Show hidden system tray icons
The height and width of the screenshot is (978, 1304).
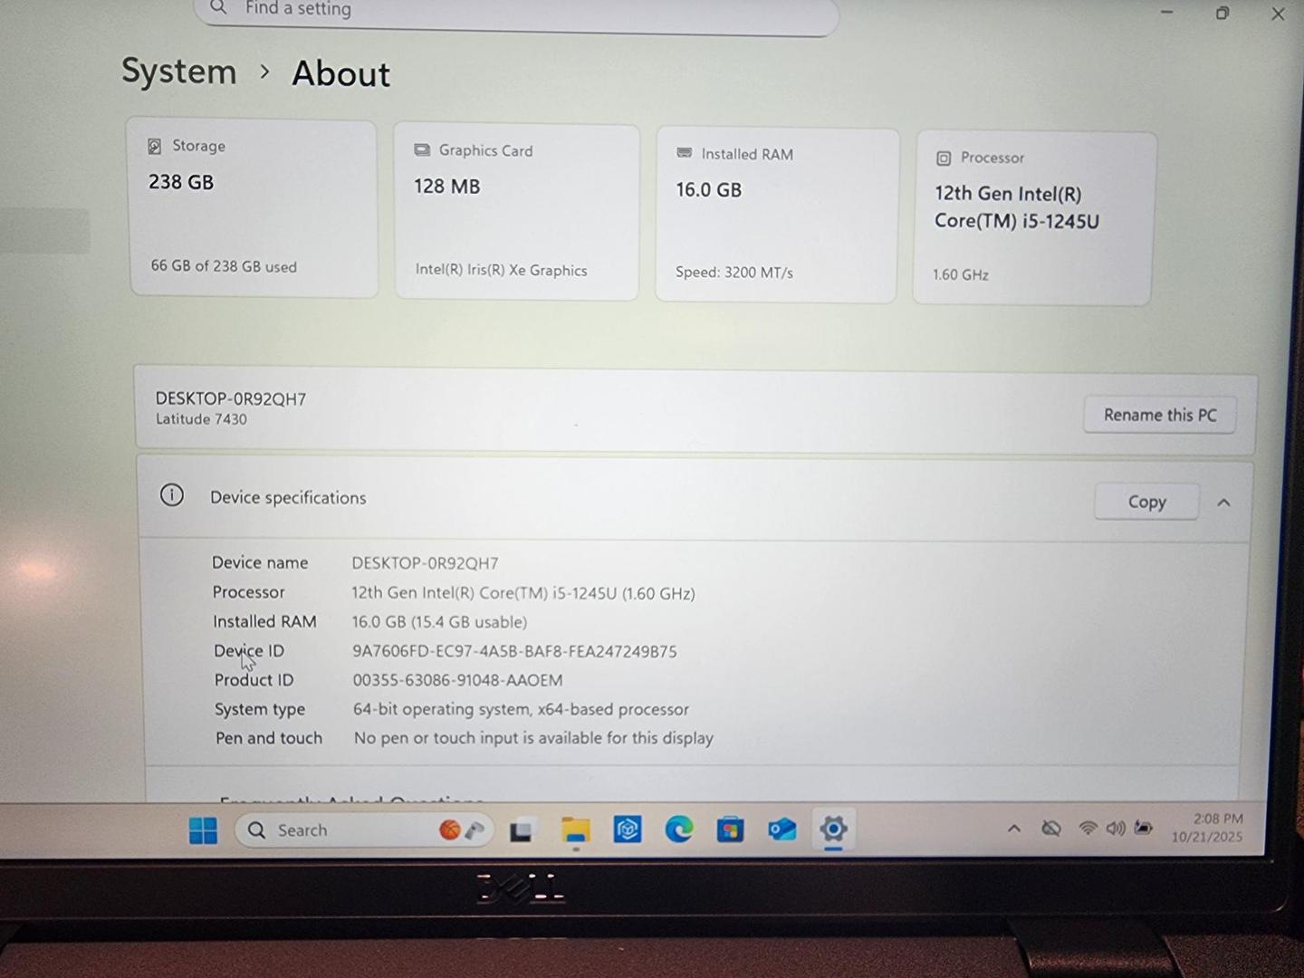point(1014,828)
